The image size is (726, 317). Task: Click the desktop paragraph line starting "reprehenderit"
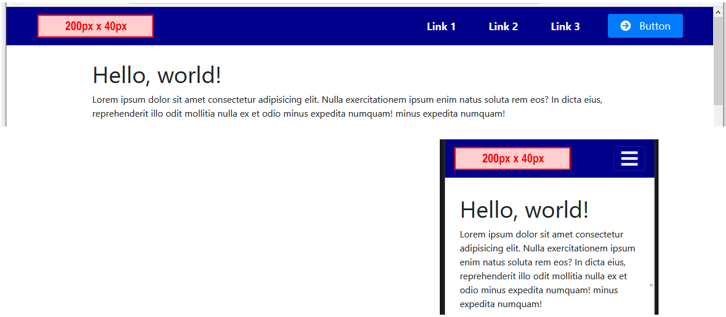pyautogui.click(x=298, y=114)
